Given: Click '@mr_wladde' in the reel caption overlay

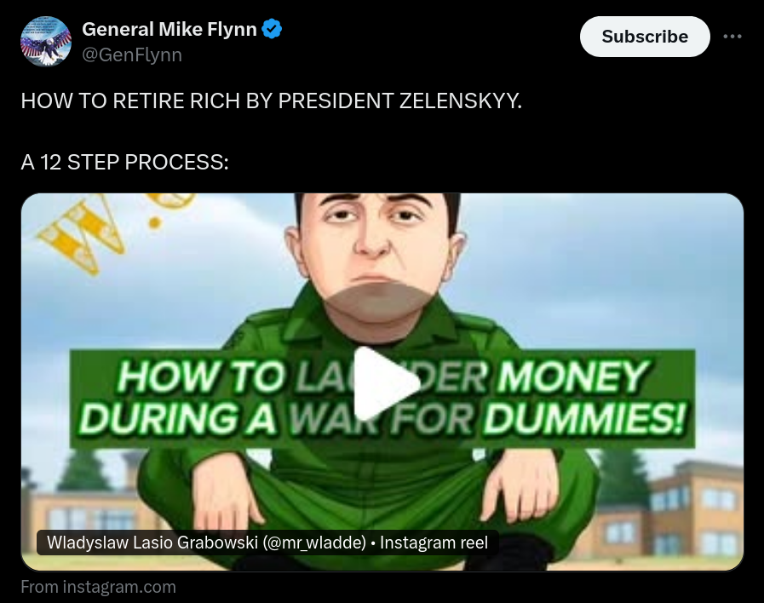Looking at the screenshot, I should (314, 543).
